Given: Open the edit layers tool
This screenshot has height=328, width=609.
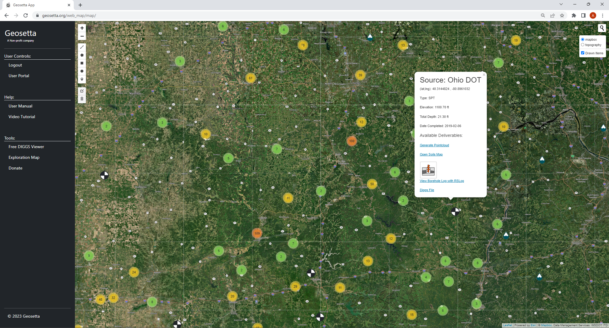Looking at the screenshot, I should tap(82, 91).
